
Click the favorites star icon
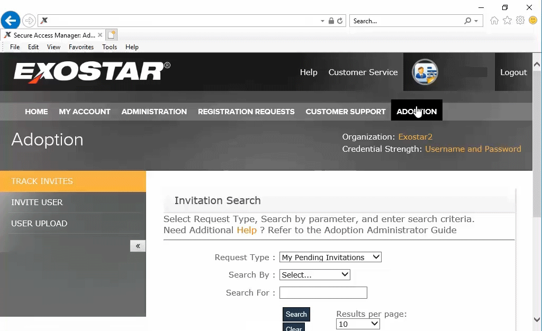click(x=507, y=20)
